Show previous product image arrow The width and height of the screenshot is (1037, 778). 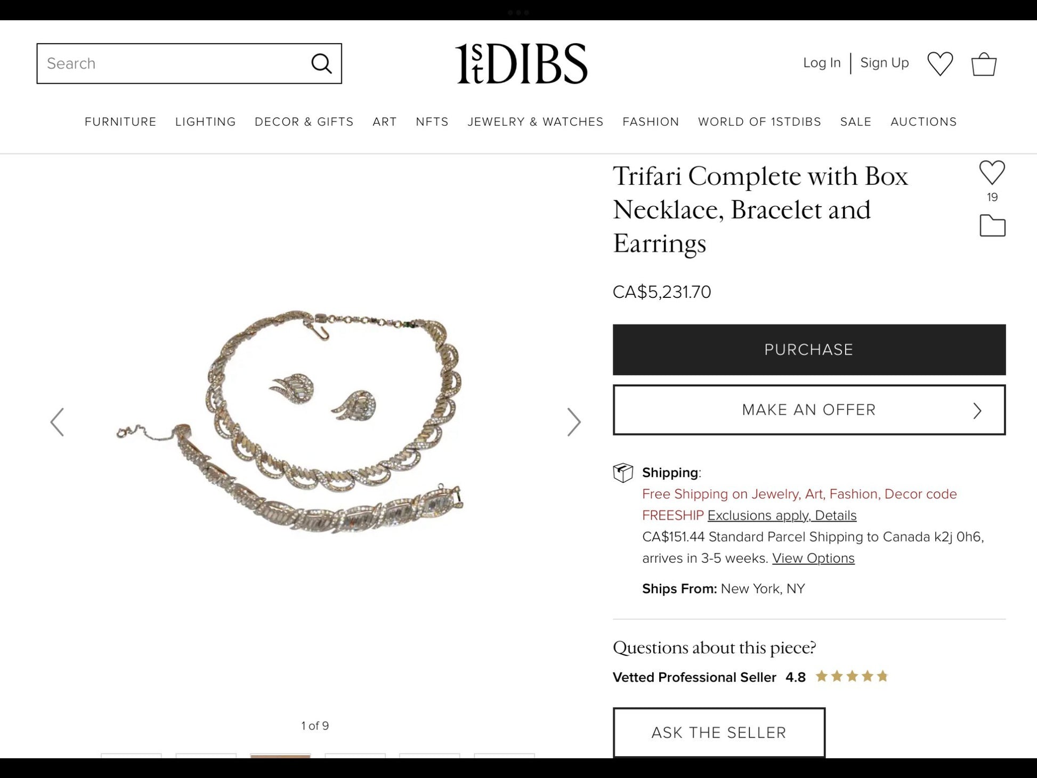(57, 422)
